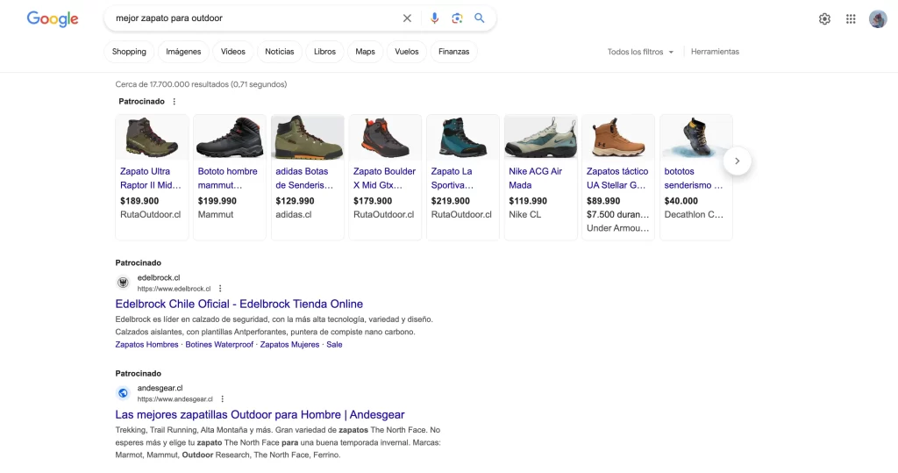This screenshot has width=898, height=473.
Task: Open Bototo hombre mammut link
Action: pos(227,178)
